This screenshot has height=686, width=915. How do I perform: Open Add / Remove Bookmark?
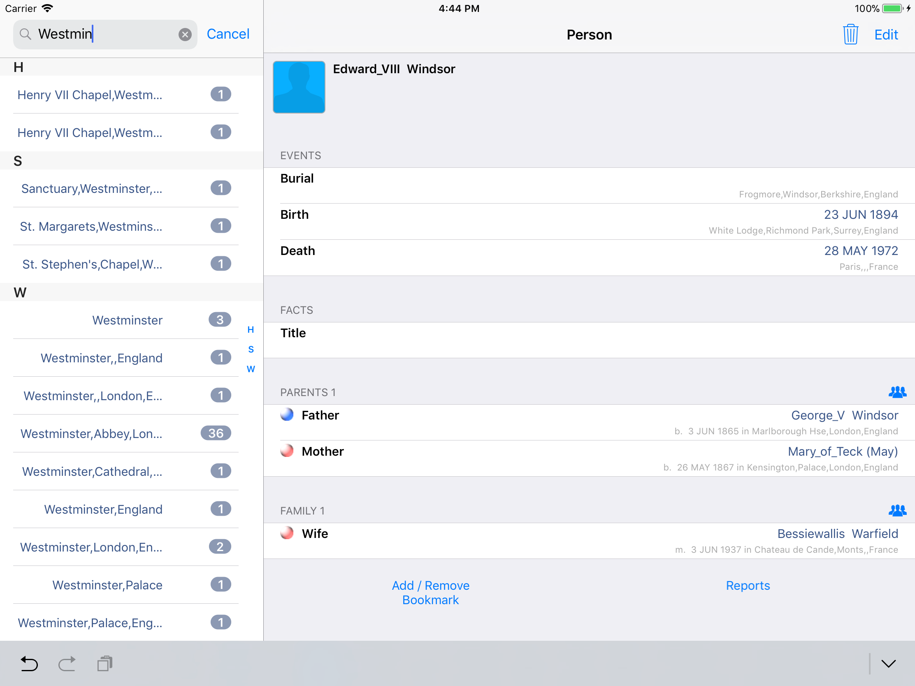pyautogui.click(x=430, y=592)
